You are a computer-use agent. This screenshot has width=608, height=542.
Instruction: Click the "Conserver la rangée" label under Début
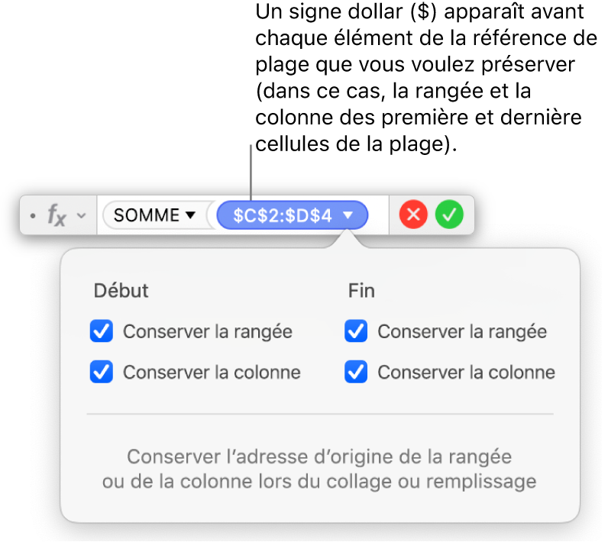pos(207,332)
